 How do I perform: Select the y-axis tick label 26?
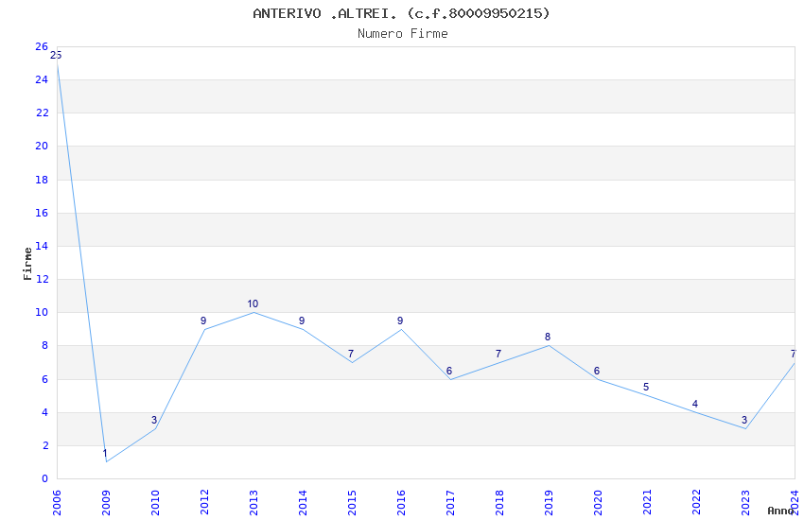[x=42, y=46]
